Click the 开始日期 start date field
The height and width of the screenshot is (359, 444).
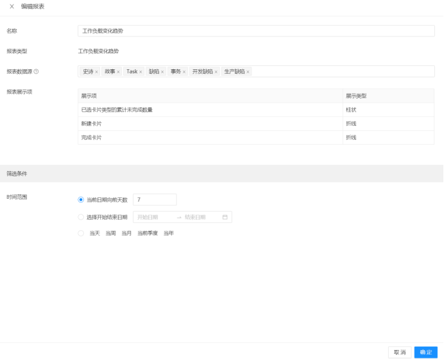pyautogui.click(x=153, y=217)
